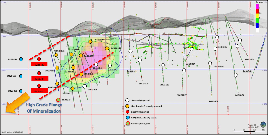Click the orange Gold Domain legend circle
268x135 pixels.
(127, 106)
